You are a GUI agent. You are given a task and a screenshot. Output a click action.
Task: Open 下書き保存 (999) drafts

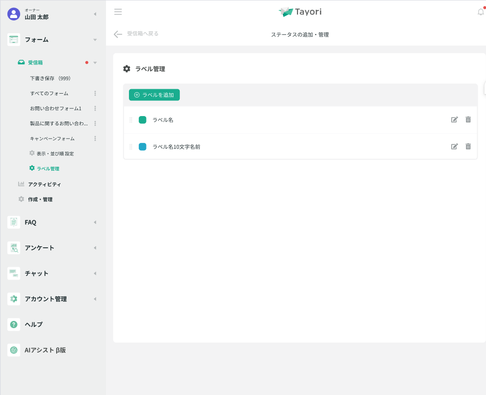[50, 79]
